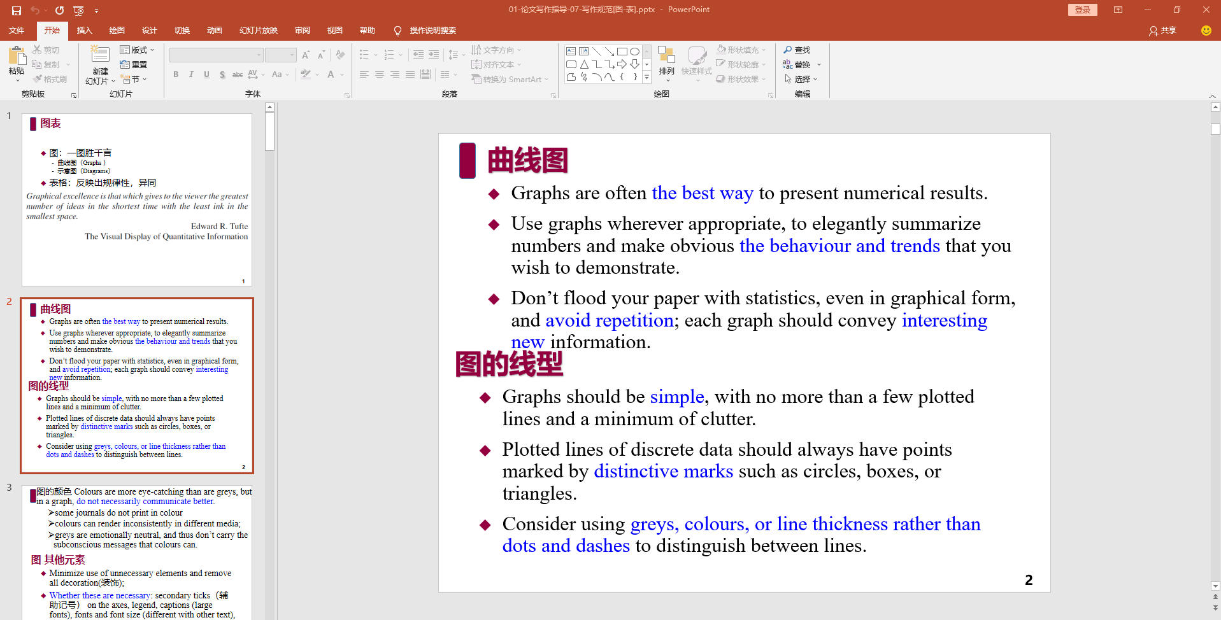1221x620 pixels.
Task: Click the Find (查找) button
Action: pyautogui.click(x=797, y=50)
